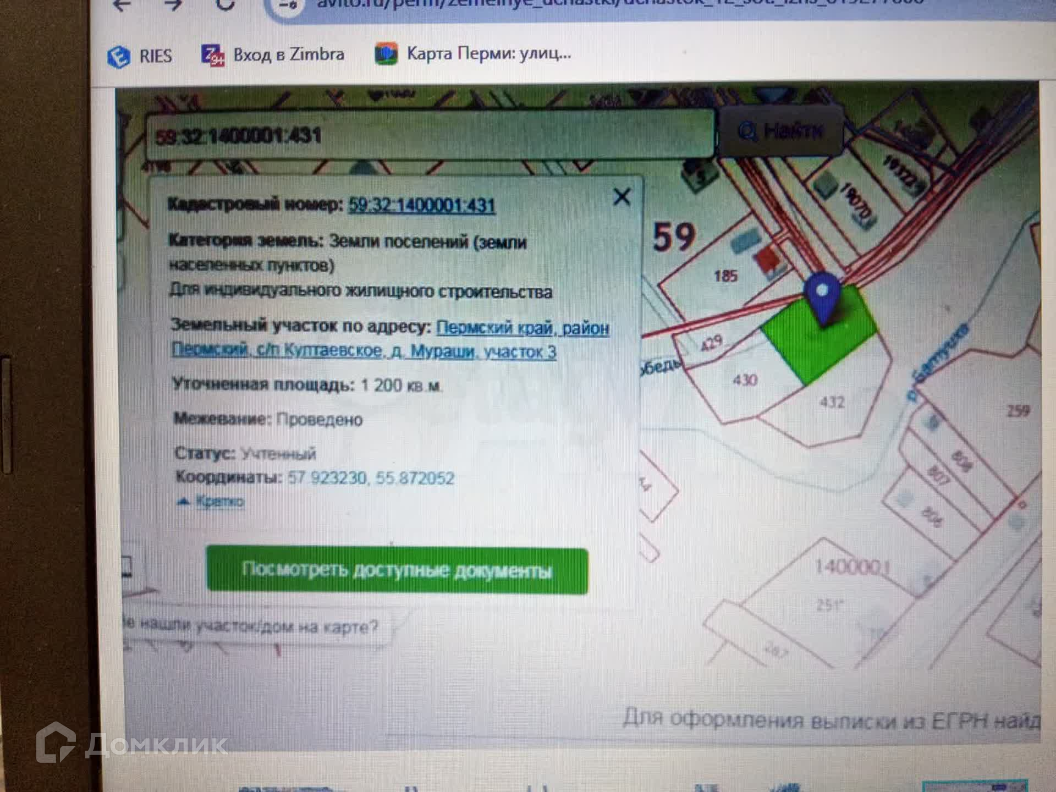The height and width of the screenshot is (792, 1056).
Task: Click the browser back arrow
Action: tap(122, 4)
